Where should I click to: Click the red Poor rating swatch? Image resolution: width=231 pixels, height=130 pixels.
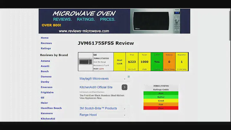click(x=161, y=108)
